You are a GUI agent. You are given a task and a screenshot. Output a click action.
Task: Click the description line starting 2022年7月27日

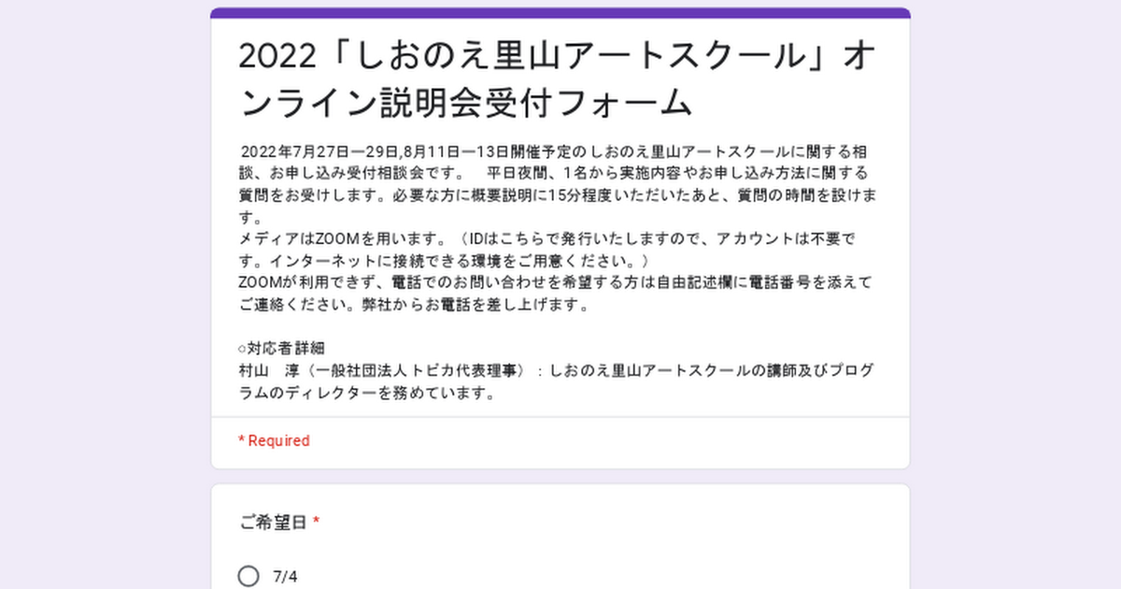click(558, 151)
